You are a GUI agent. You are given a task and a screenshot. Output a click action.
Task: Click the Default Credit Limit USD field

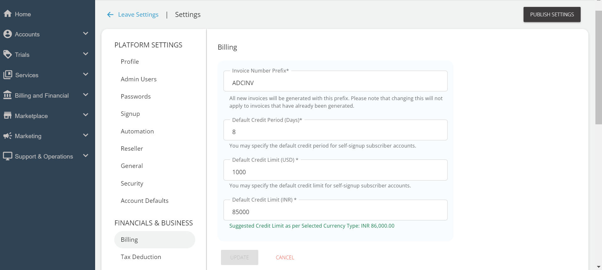click(x=335, y=170)
